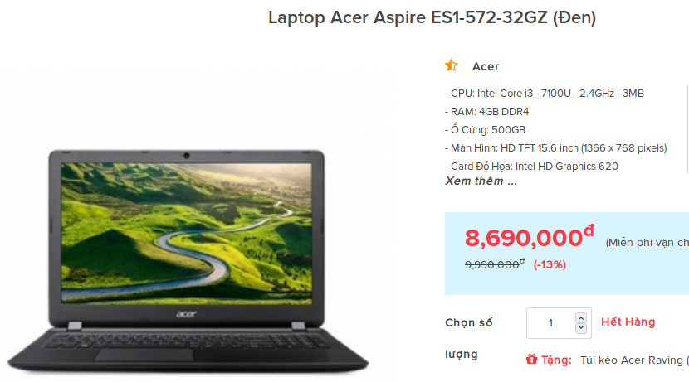Screen dimensions: 689x382
Task: Click the -13% discount label
Action: click(x=550, y=265)
